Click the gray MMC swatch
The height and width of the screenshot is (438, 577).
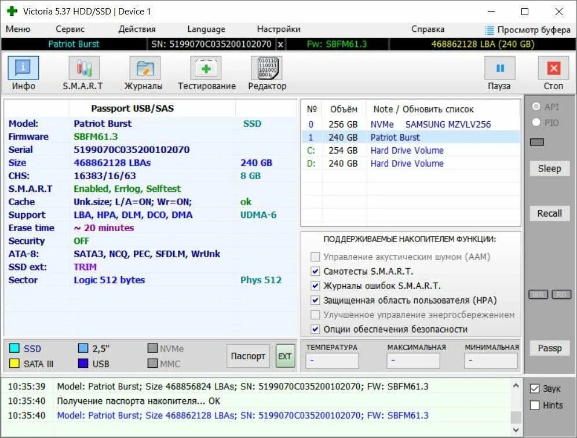152,364
